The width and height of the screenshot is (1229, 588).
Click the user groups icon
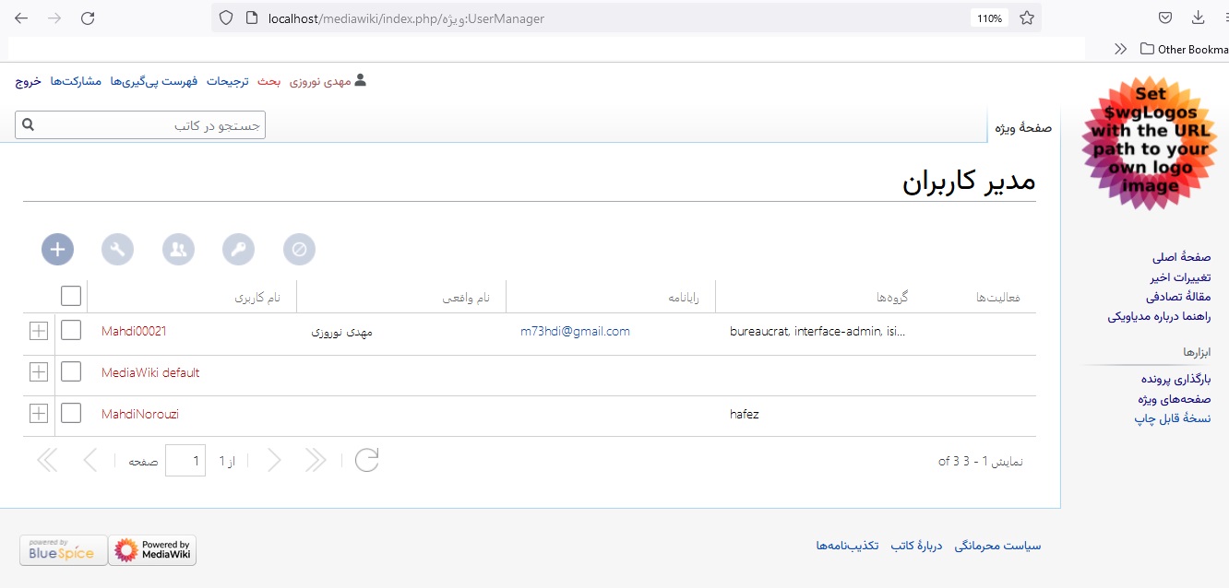pos(178,249)
